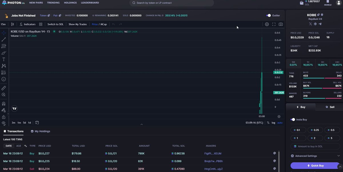Hide all drawings with eye icon
The height and width of the screenshot is (172, 343).
pos(4,123)
